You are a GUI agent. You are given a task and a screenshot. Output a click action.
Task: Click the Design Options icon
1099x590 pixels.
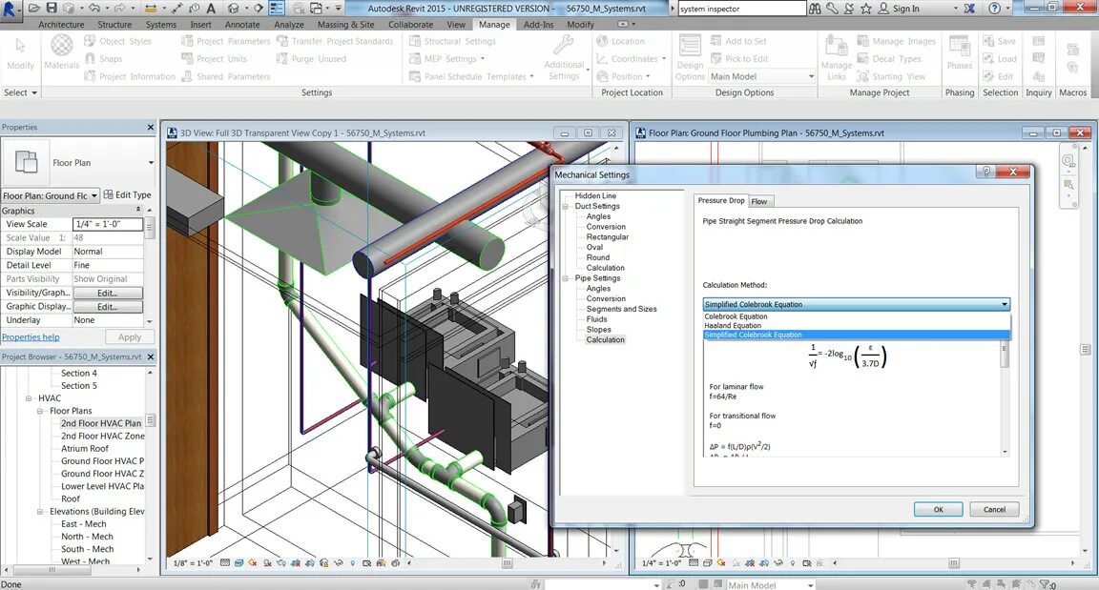(x=690, y=46)
